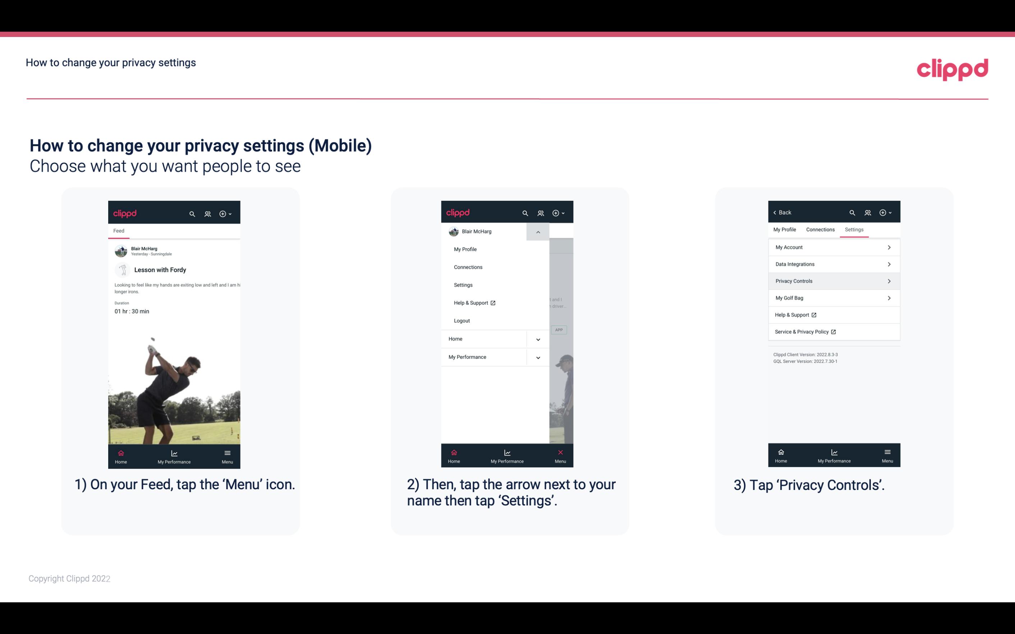Image resolution: width=1015 pixels, height=634 pixels.
Task: Tap the clippd logo icon in header
Action: point(952,69)
